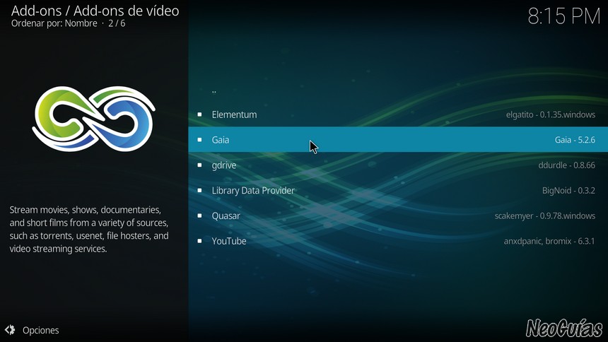Open the gdrive add-on
The image size is (608, 342).
[398, 165]
